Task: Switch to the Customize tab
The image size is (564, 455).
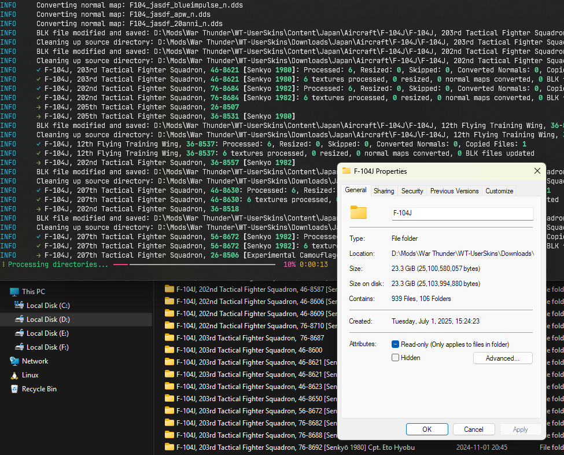Action: click(499, 191)
